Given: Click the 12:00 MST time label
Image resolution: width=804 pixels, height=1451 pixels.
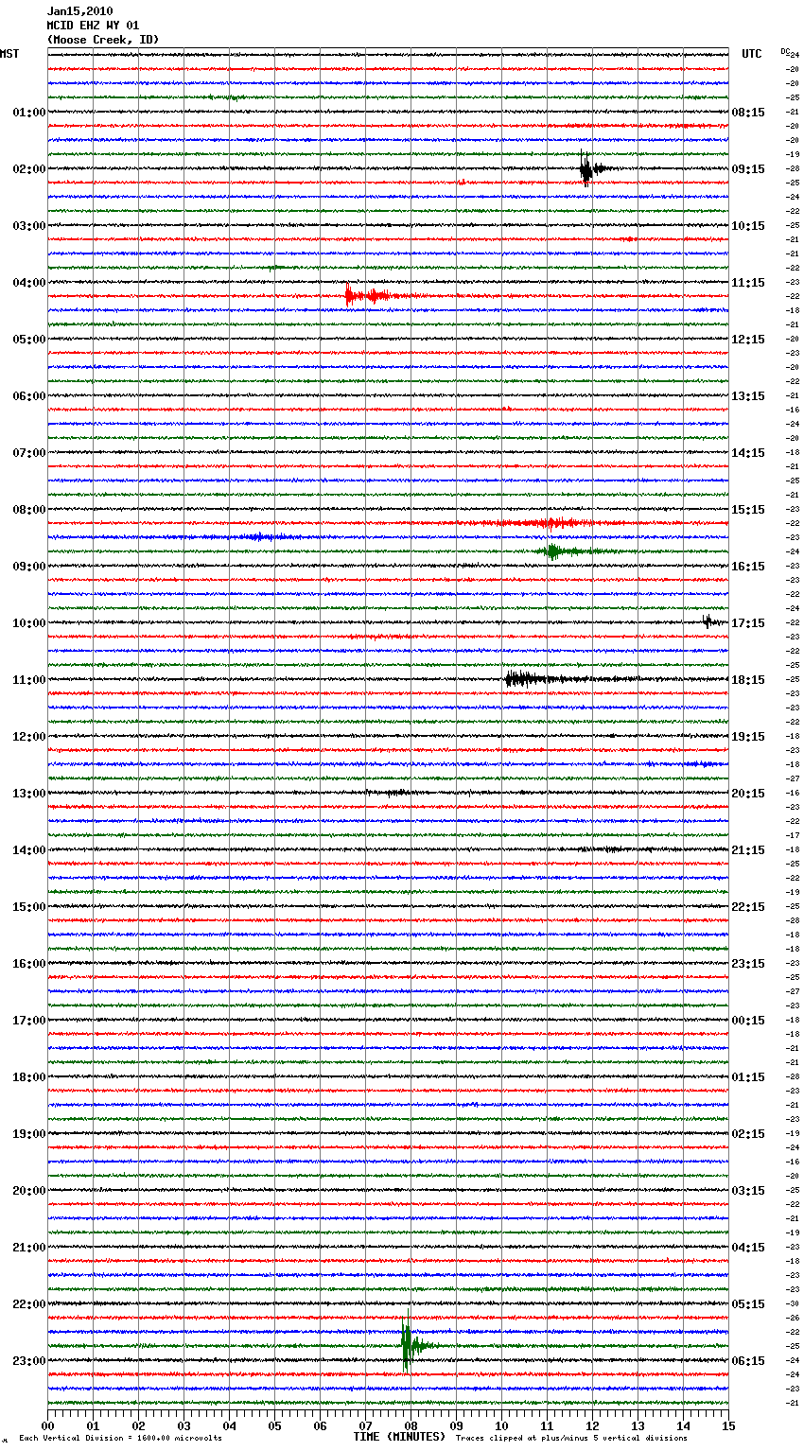Looking at the screenshot, I should click(28, 736).
